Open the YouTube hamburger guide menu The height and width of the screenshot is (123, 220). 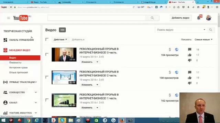pyautogui.click(x=9, y=18)
